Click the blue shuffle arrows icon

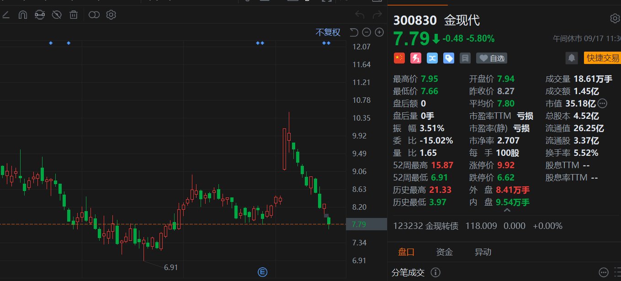[x=432, y=58]
